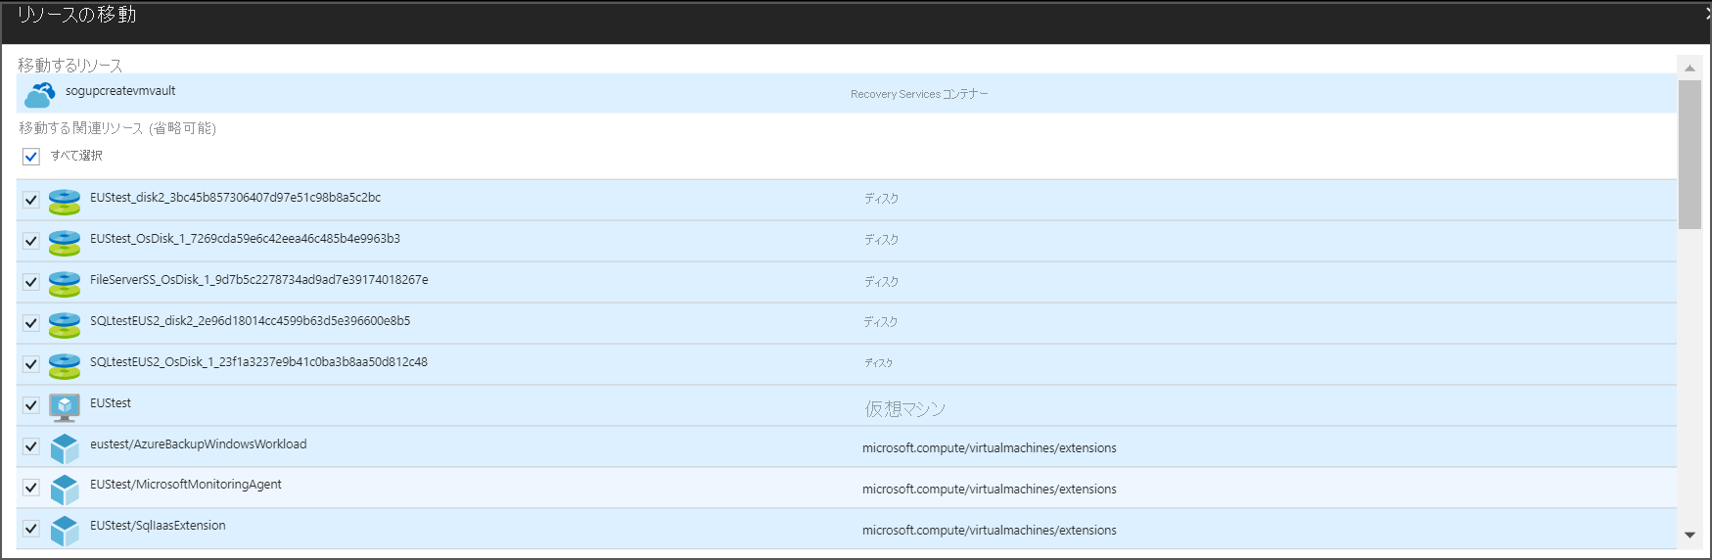The width and height of the screenshot is (1712, 560).
Task: Uncheck the すべて選択 checkbox
Action: 31,157
